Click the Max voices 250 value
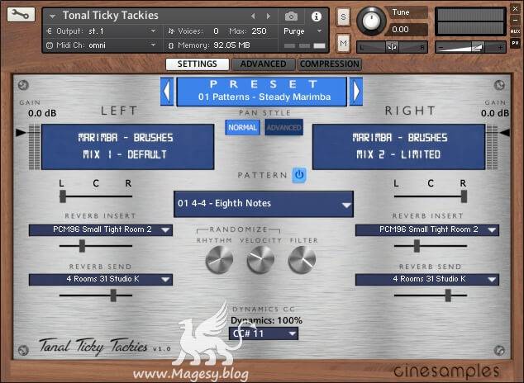Screen dimensions: 524x383 pos(259,31)
